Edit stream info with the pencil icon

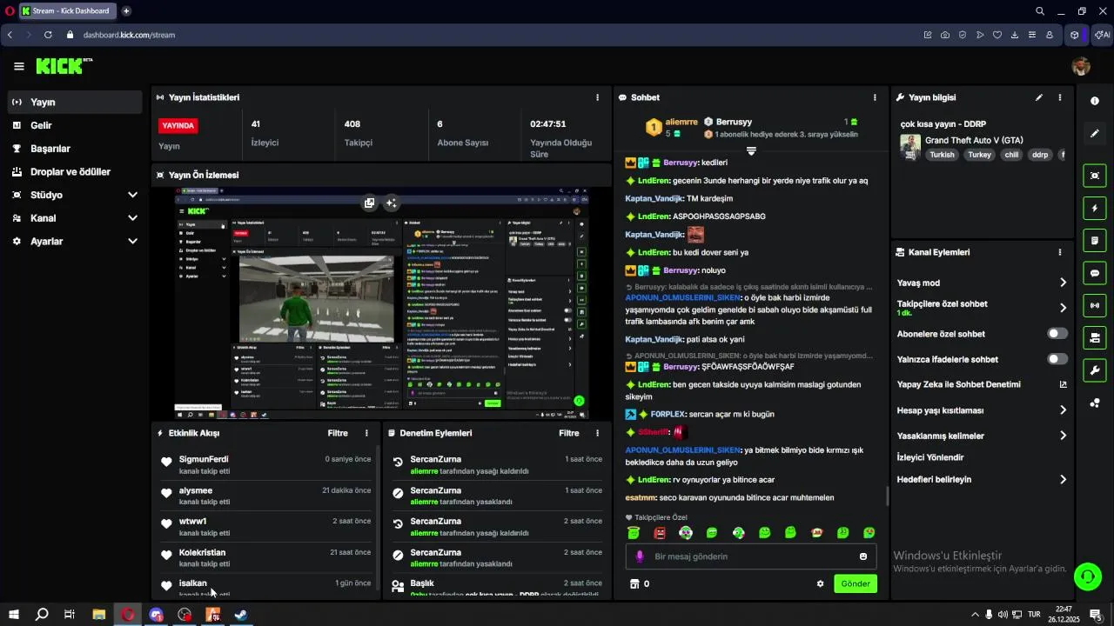click(1039, 97)
